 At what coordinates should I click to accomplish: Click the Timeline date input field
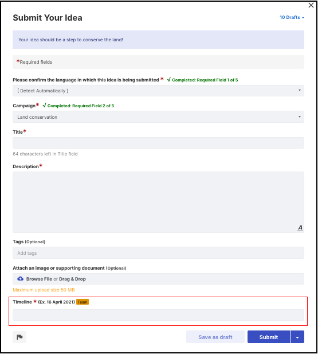point(158,315)
